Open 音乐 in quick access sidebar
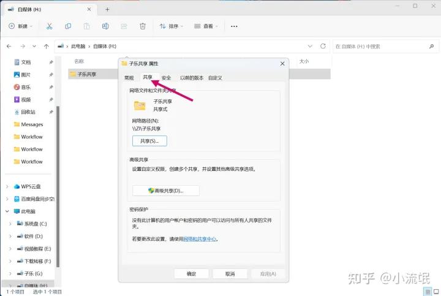This screenshot has height=296, width=441. pyautogui.click(x=26, y=87)
